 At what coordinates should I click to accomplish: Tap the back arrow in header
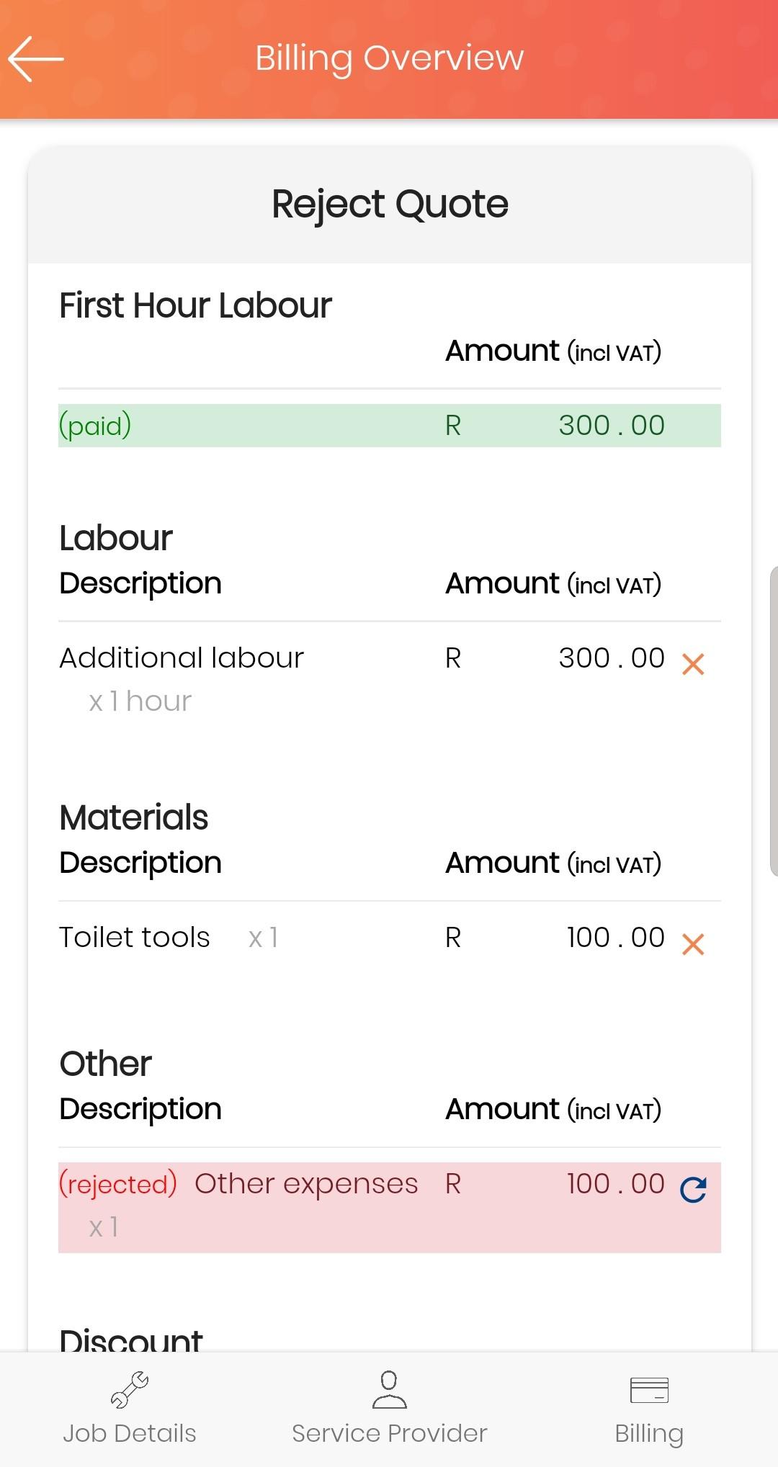(36, 58)
